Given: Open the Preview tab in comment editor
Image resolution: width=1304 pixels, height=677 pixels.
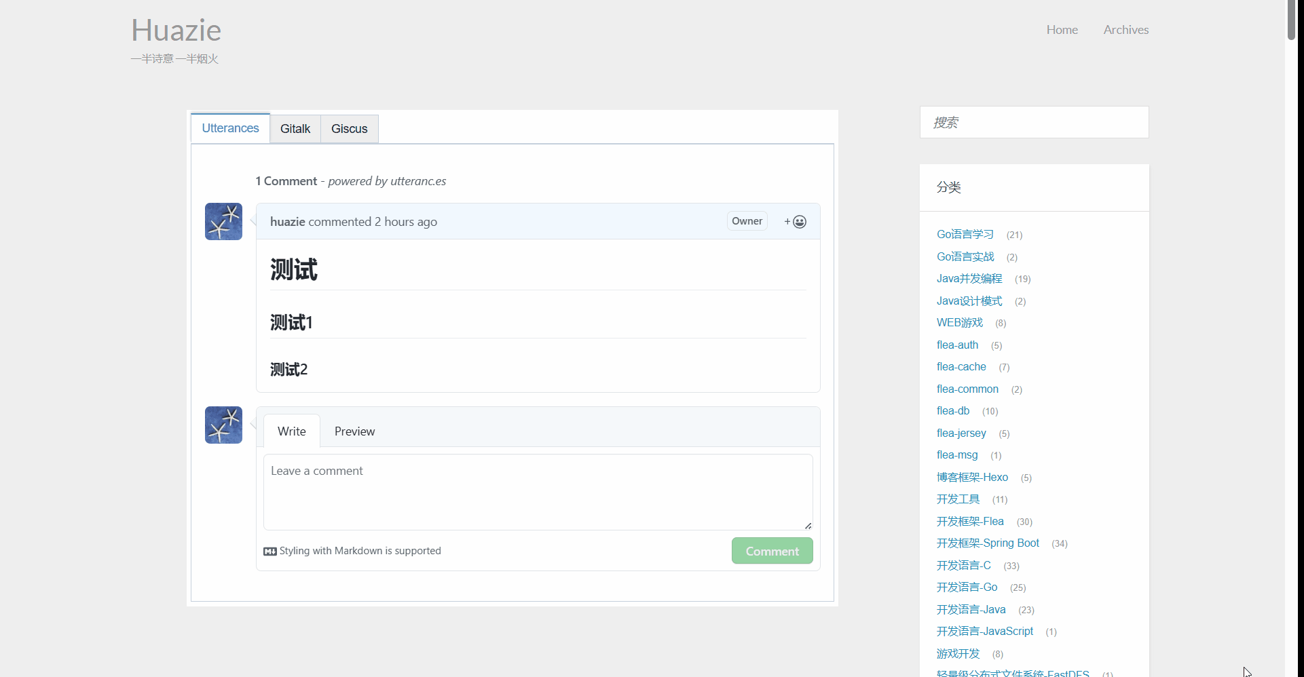Looking at the screenshot, I should pyautogui.click(x=354, y=431).
